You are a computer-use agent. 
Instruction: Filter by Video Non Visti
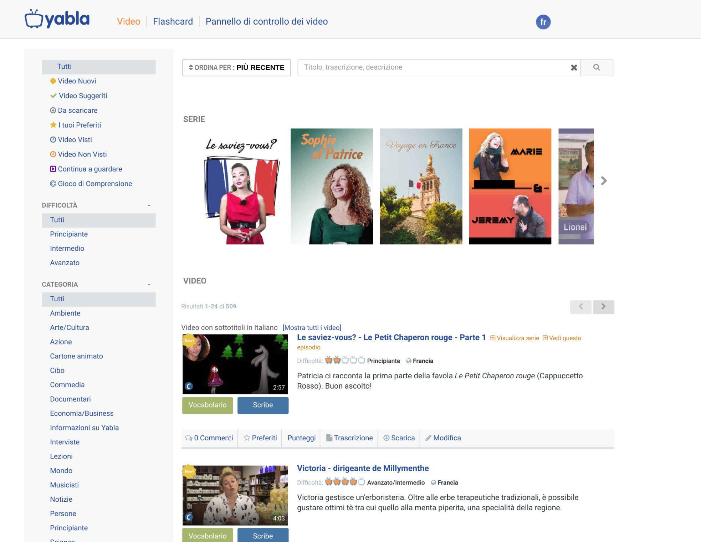tap(82, 154)
